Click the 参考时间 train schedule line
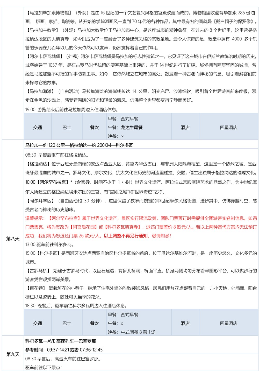This screenshot has height=371, width=259. coord(64,350)
